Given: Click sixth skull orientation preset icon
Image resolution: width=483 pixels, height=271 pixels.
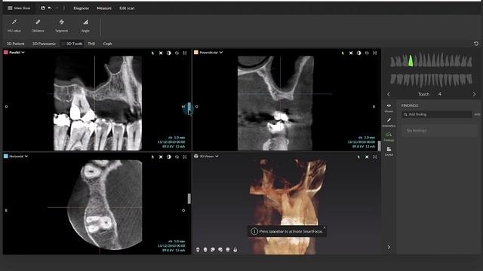Looking at the screenshot, I should pos(235,249).
